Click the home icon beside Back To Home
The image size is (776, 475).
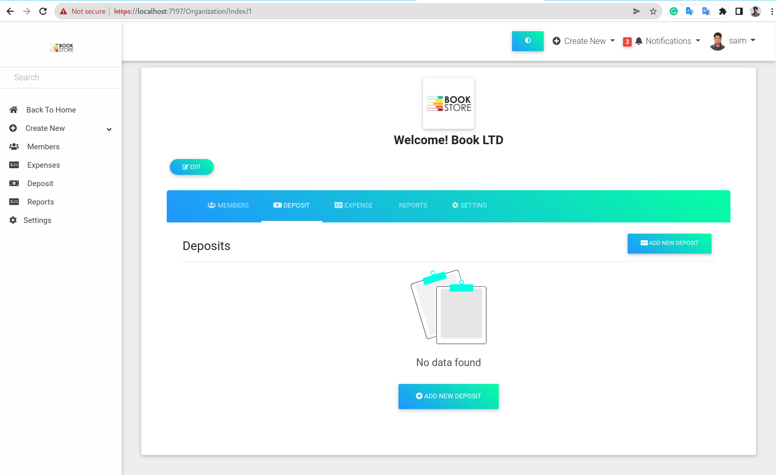14,109
